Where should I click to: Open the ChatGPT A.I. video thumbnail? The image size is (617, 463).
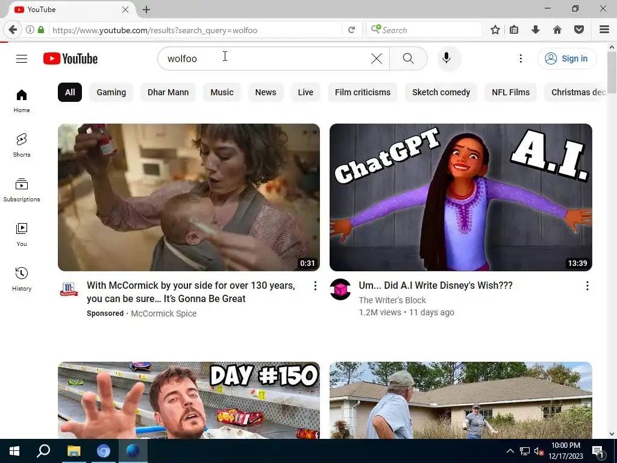pos(461,197)
